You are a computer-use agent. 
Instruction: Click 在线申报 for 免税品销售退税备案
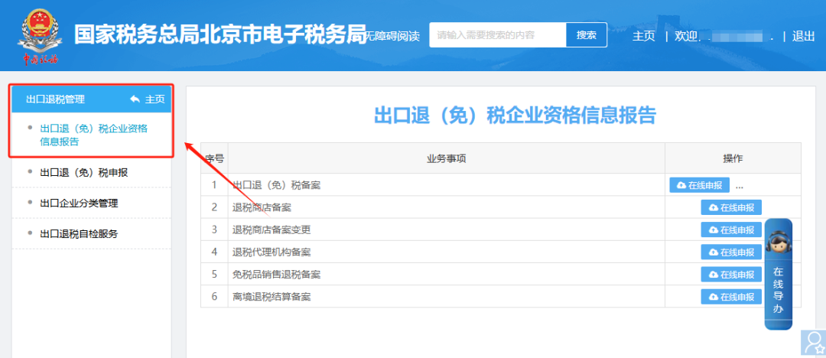(731, 274)
